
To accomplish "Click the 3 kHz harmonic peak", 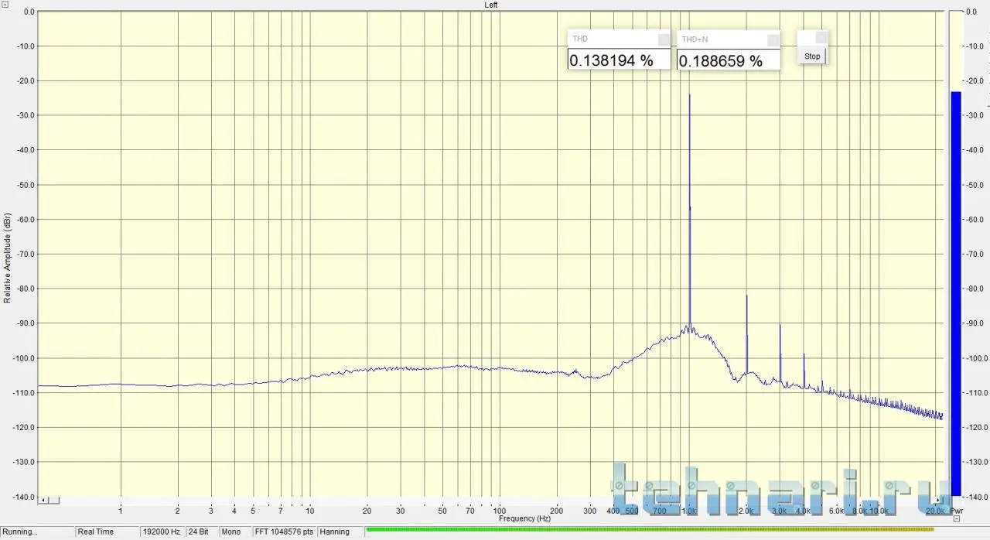I will point(780,352).
